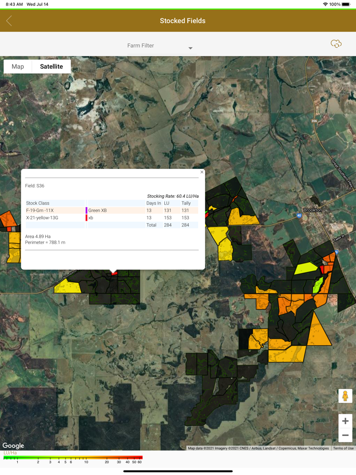Click the red swatch beside xb
356x475 pixels.
pyautogui.click(x=86, y=218)
